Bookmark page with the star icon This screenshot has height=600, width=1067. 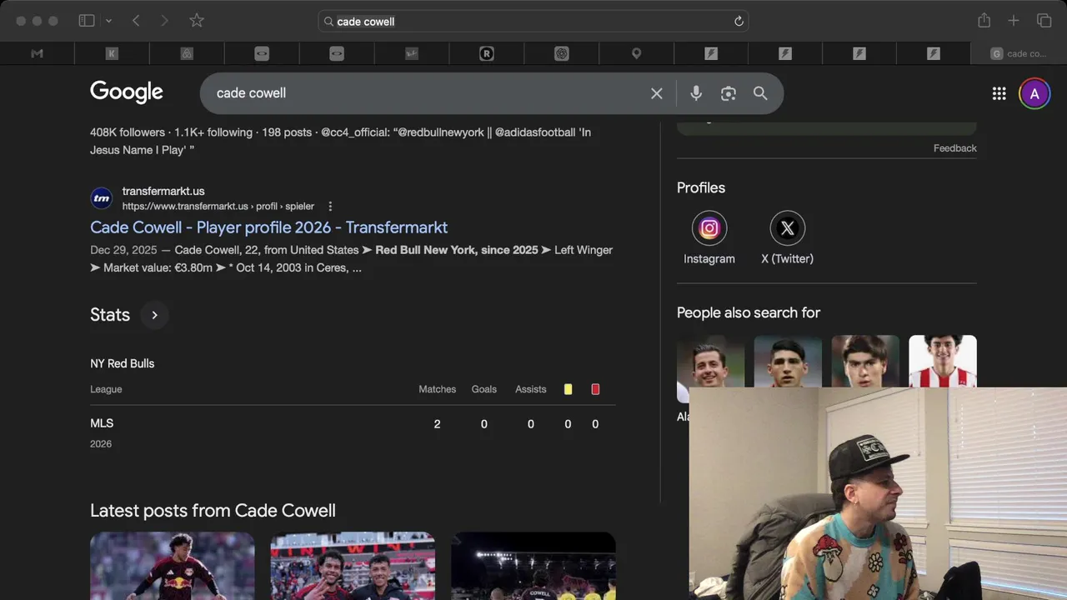pyautogui.click(x=197, y=21)
